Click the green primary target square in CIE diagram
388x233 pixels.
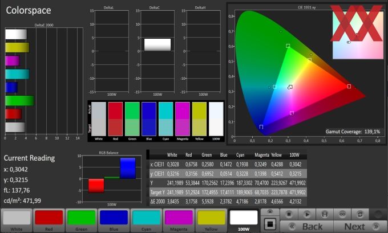pos(288,46)
